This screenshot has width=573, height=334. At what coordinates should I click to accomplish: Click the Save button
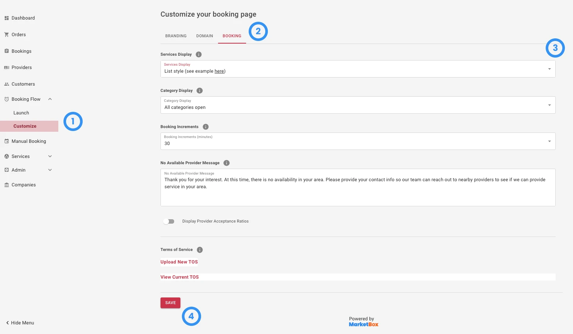170,303
